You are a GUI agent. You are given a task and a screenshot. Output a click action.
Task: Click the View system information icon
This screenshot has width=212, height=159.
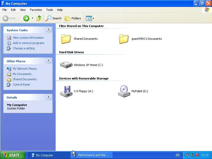[x=9, y=38]
